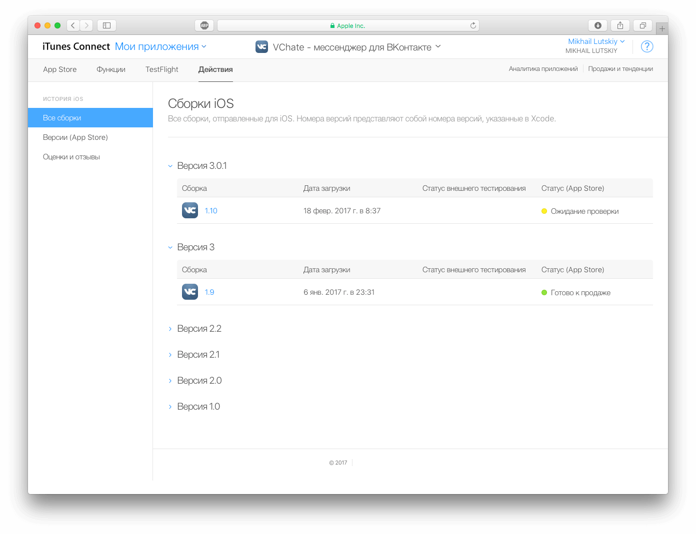Toggle the Safari sidebar button

pyautogui.click(x=106, y=25)
